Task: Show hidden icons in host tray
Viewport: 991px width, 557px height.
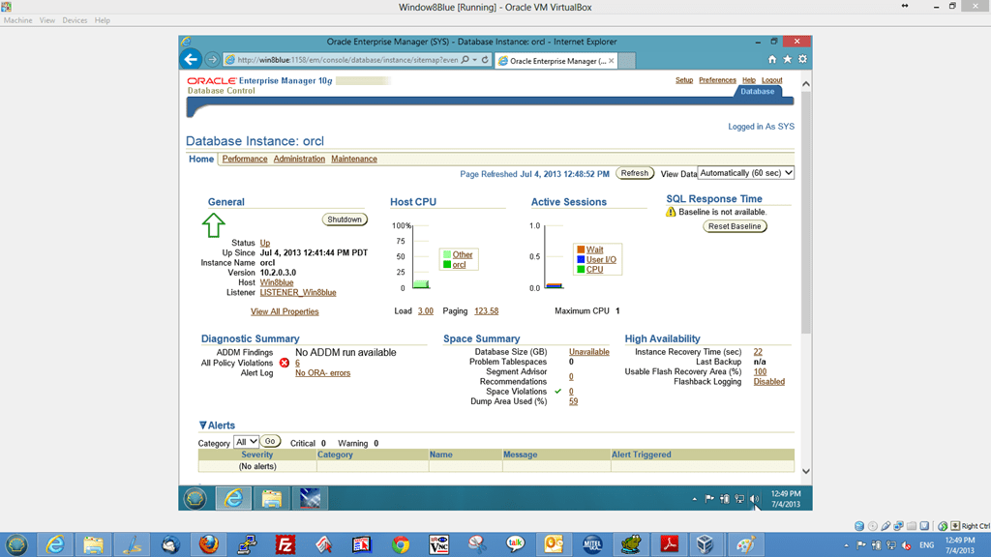Action: [x=846, y=545]
